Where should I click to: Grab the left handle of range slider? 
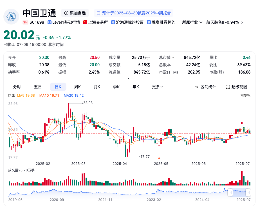click(230, 193)
